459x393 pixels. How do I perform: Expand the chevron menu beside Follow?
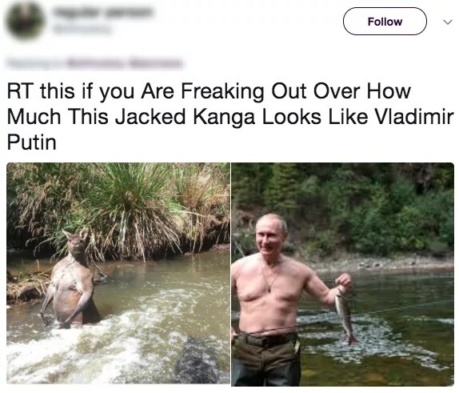pos(447,22)
